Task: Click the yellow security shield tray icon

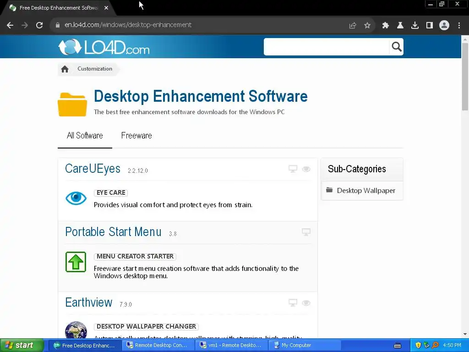Action: (x=418, y=346)
